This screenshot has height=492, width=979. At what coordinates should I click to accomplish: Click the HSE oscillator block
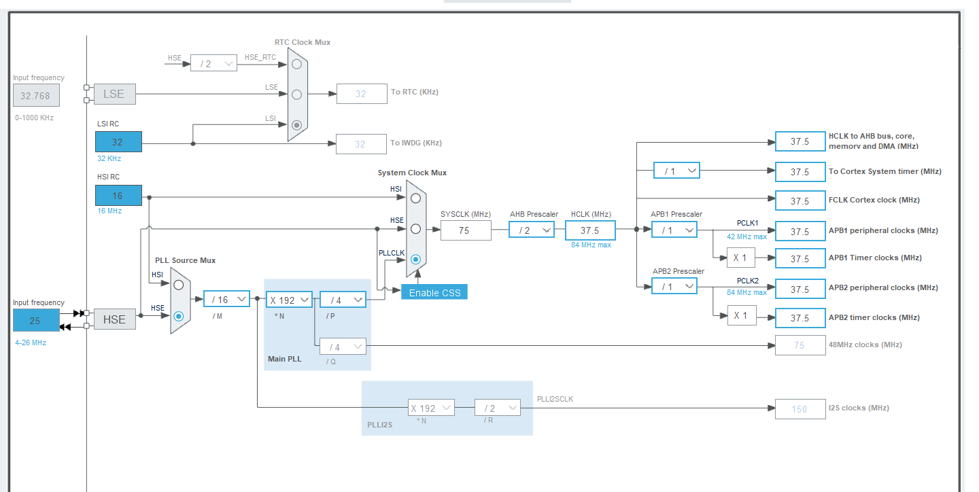pos(114,319)
